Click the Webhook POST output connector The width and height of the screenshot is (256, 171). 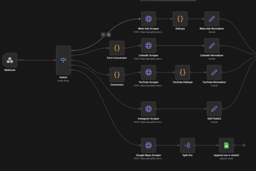pyautogui.click(x=17, y=60)
